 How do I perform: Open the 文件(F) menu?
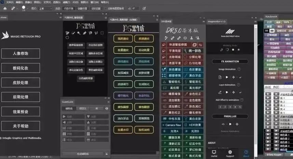click(x=10, y=2)
